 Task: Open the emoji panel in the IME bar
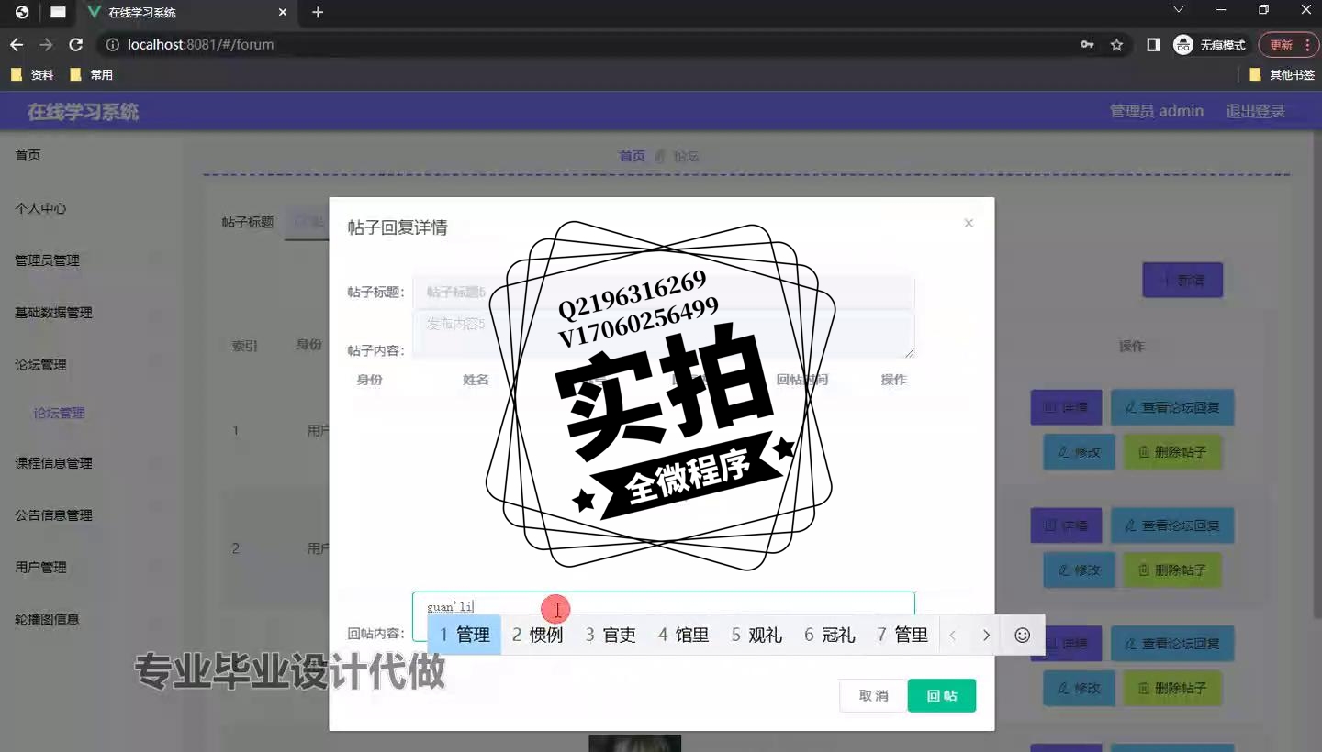pos(1022,635)
